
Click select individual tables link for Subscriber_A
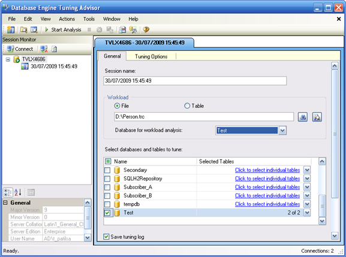267,187
